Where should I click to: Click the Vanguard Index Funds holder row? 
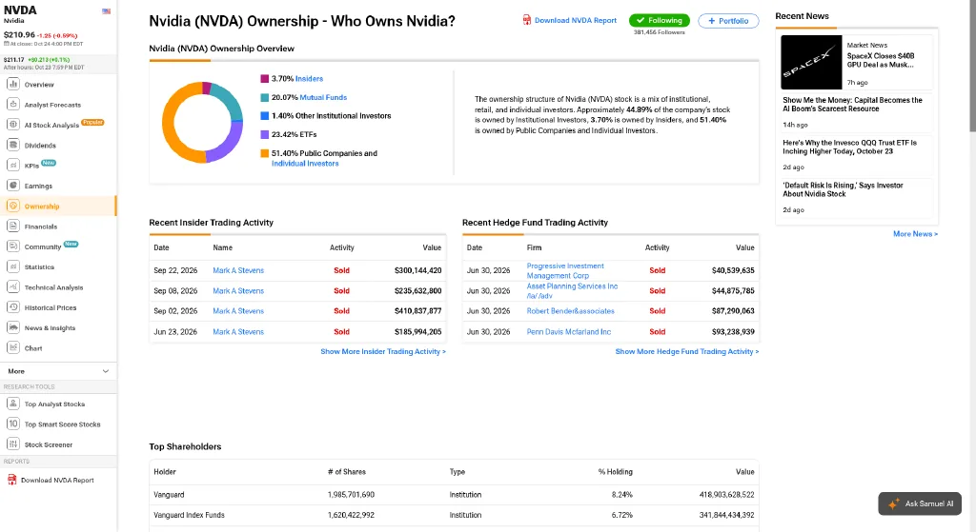pos(454,515)
